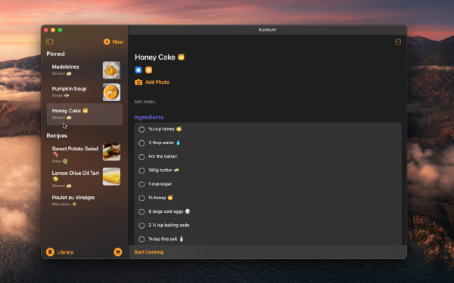The image size is (454, 283).
Task: Click the Add notes text field
Action: [x=268, y=102]
